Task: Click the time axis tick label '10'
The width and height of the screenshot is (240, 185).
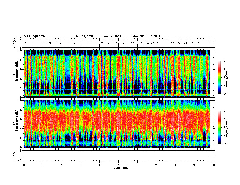Action: tap(213, 165)
